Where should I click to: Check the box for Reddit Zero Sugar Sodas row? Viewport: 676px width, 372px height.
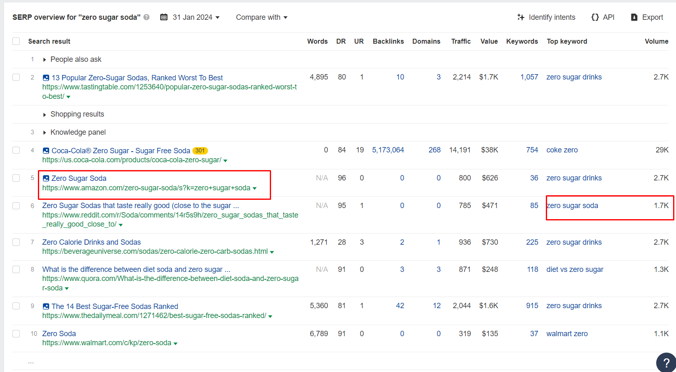point(16,206)
